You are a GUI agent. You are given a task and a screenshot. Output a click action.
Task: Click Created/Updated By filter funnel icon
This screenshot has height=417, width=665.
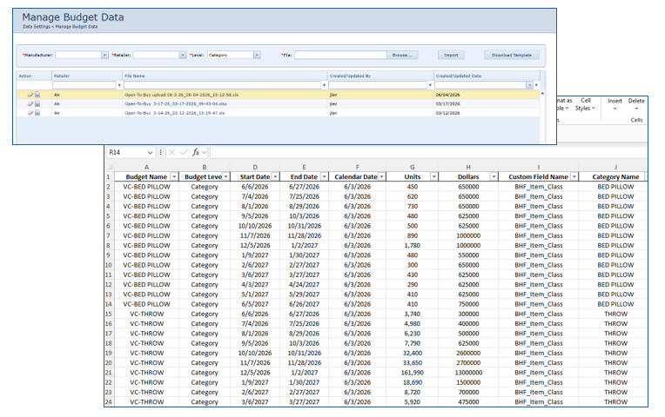[x=430, y=85]
